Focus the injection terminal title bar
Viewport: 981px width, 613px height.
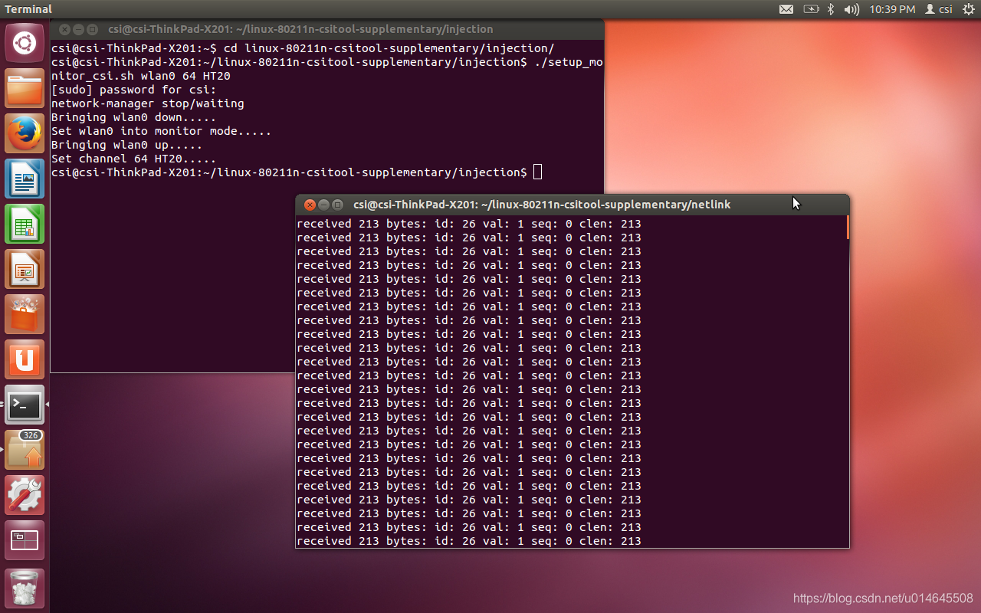pos(327,29)
